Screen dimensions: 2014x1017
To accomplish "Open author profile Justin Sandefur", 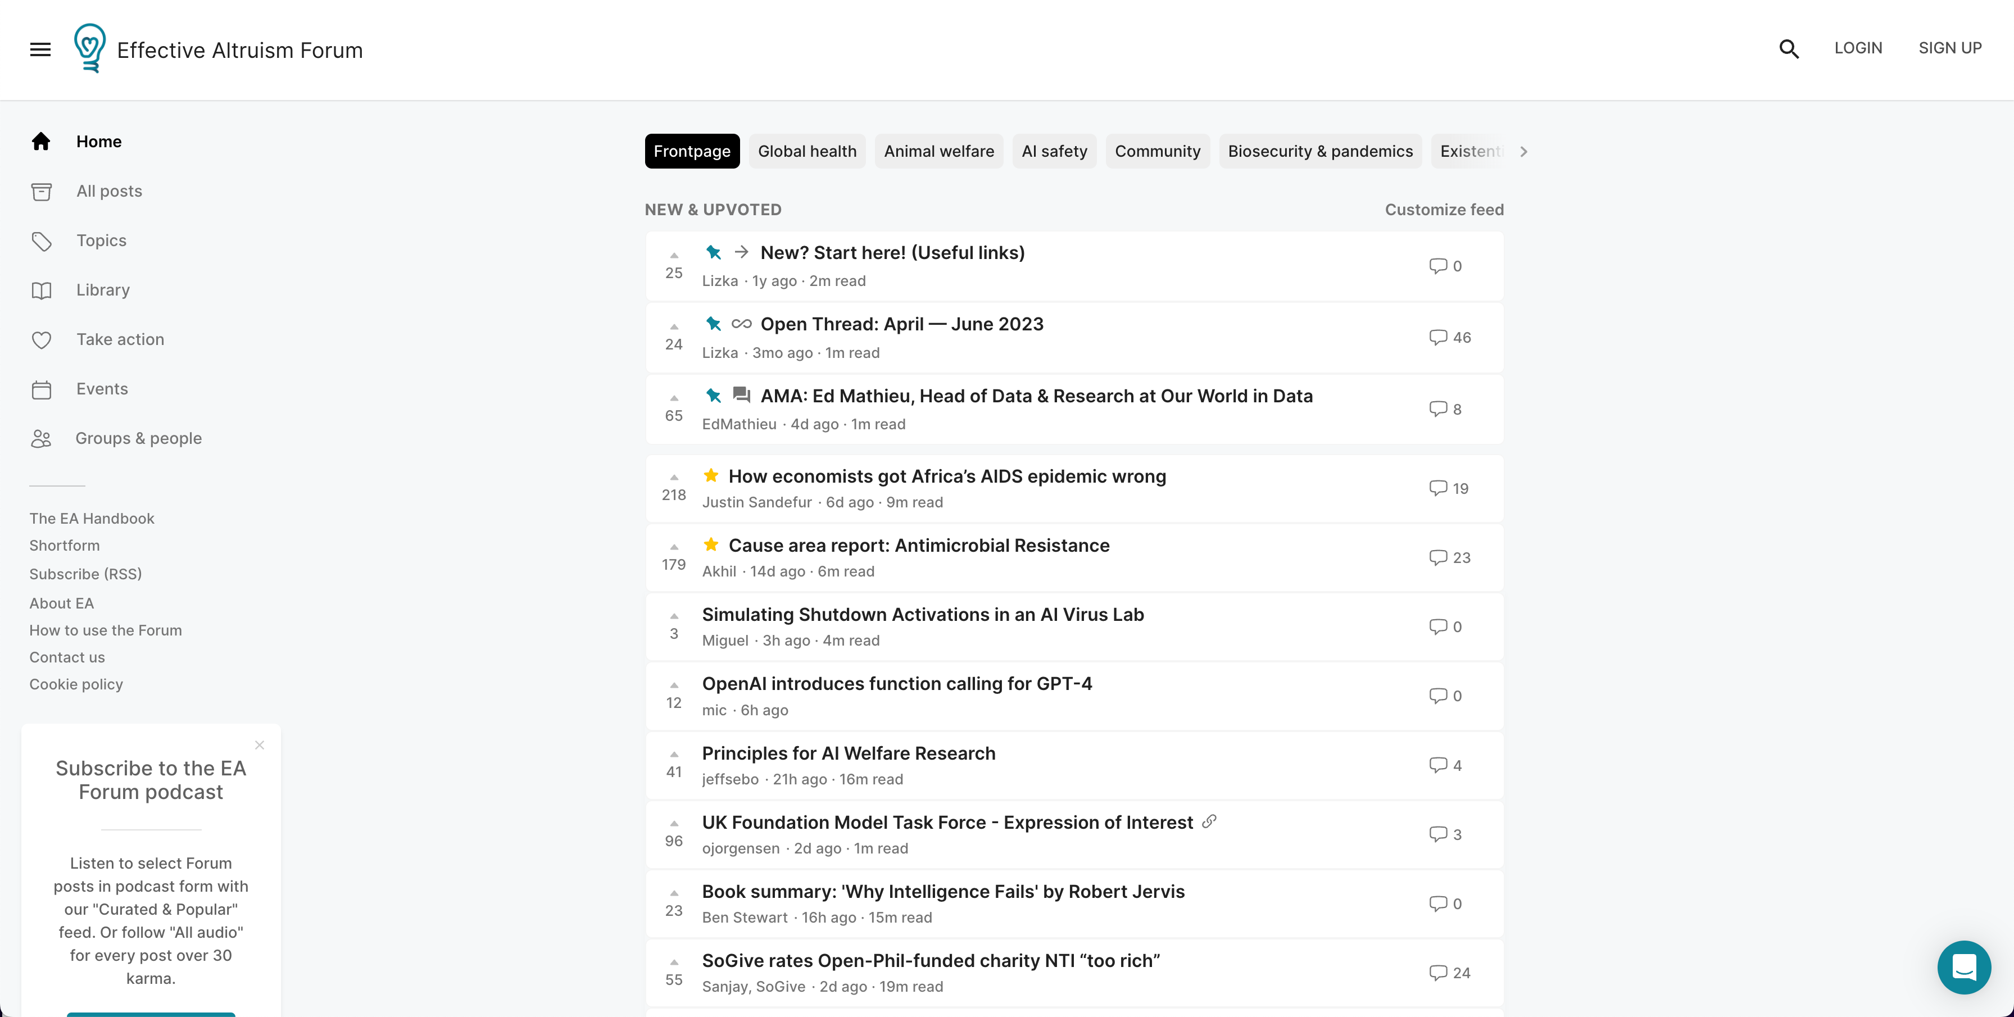I will (757, 502).
